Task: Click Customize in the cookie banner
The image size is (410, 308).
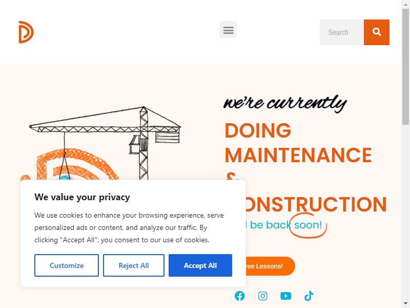Action: point(67,265)
